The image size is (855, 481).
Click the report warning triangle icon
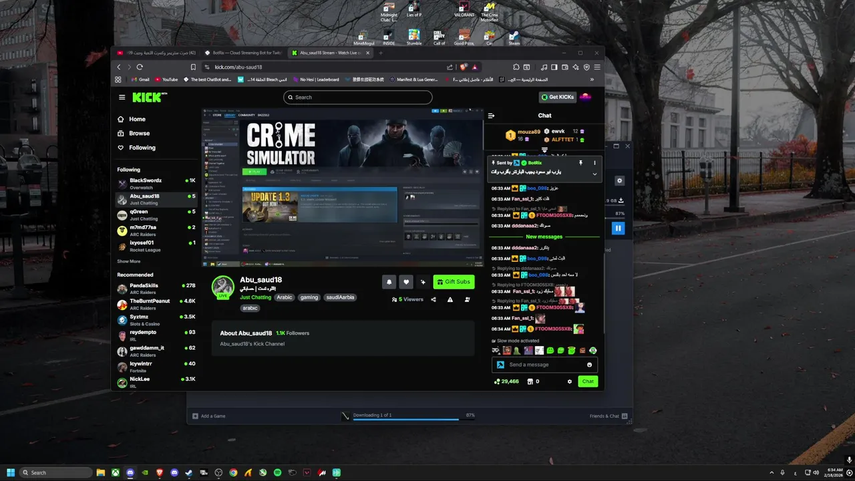450,299
